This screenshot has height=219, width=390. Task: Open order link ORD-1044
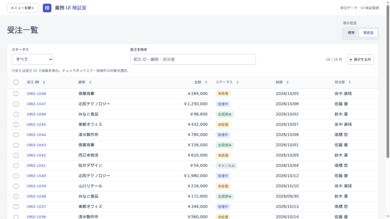tap(36, 135)
